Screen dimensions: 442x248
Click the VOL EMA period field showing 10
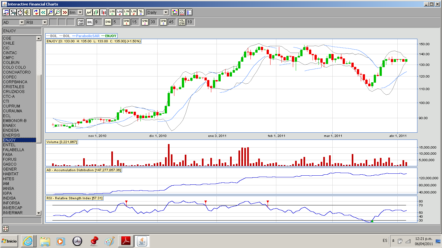click(x=191, y=22)
